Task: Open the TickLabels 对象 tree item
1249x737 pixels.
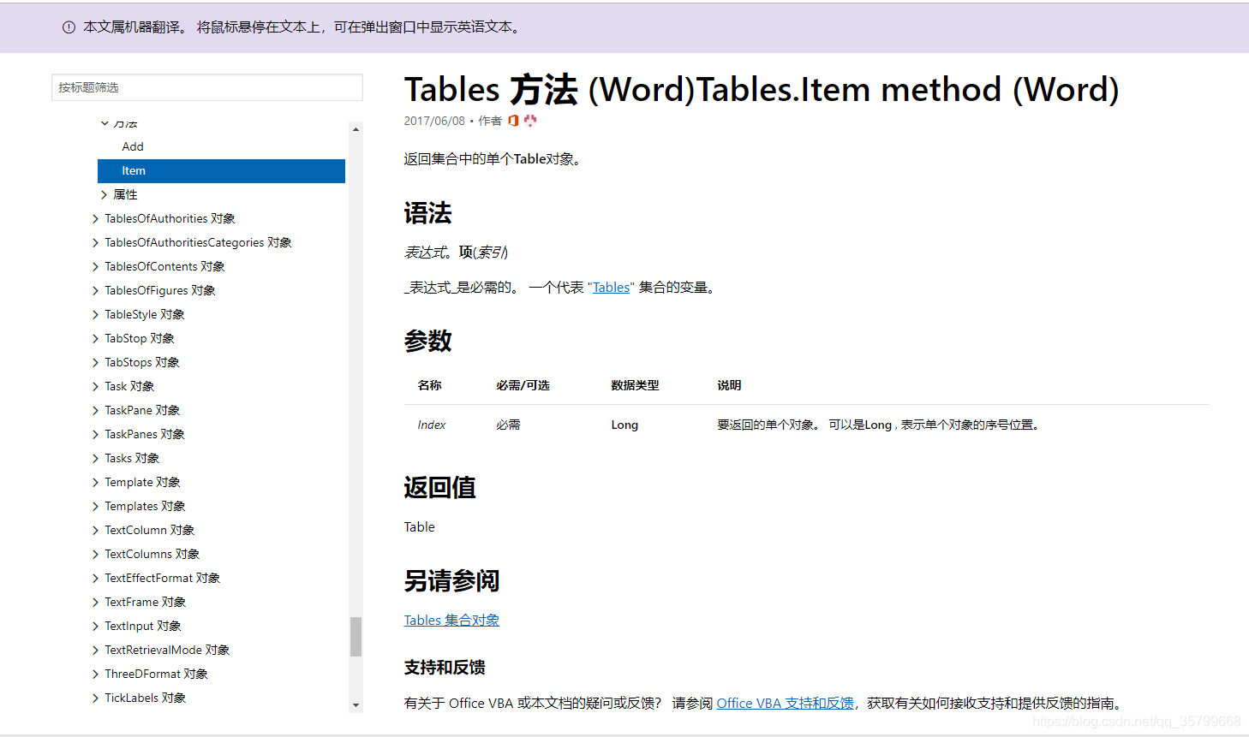Action: point(146,698)
